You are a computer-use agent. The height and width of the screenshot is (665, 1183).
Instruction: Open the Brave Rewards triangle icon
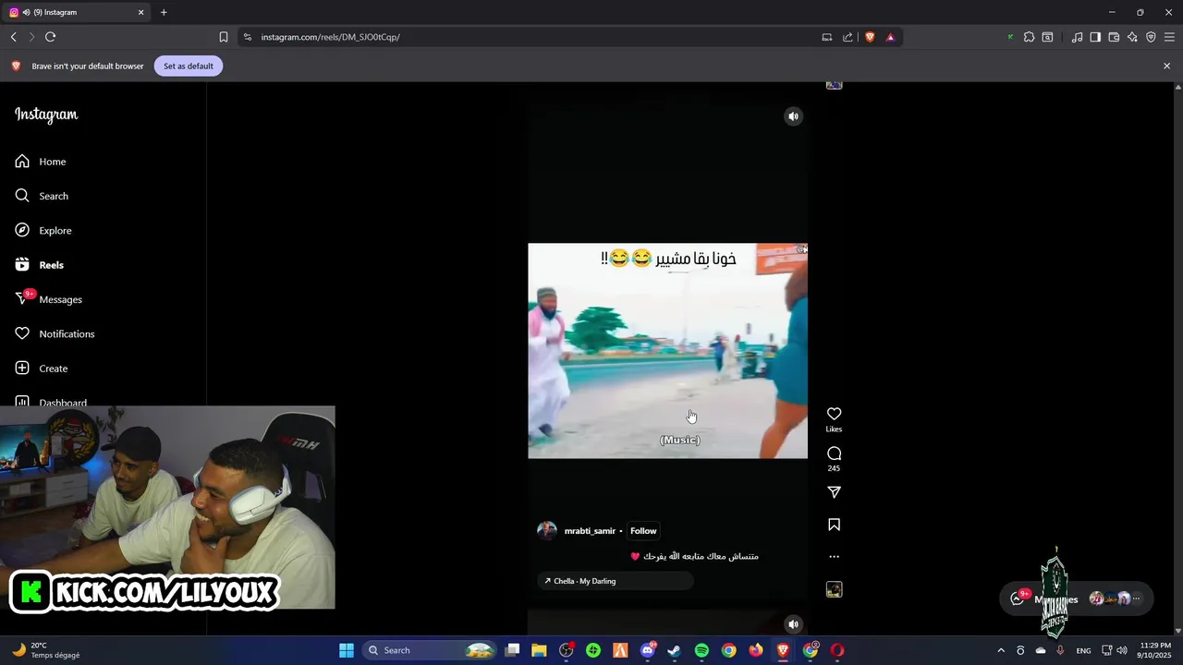click(890, 37)
